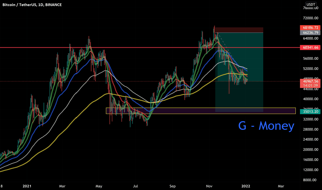Screen dimensions: 322x190
Task: Click the 72000.00 price axis value
Action: point(311,18)
